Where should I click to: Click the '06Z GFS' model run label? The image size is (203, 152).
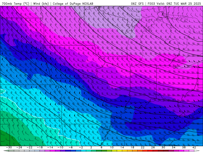tap(137, 4)
